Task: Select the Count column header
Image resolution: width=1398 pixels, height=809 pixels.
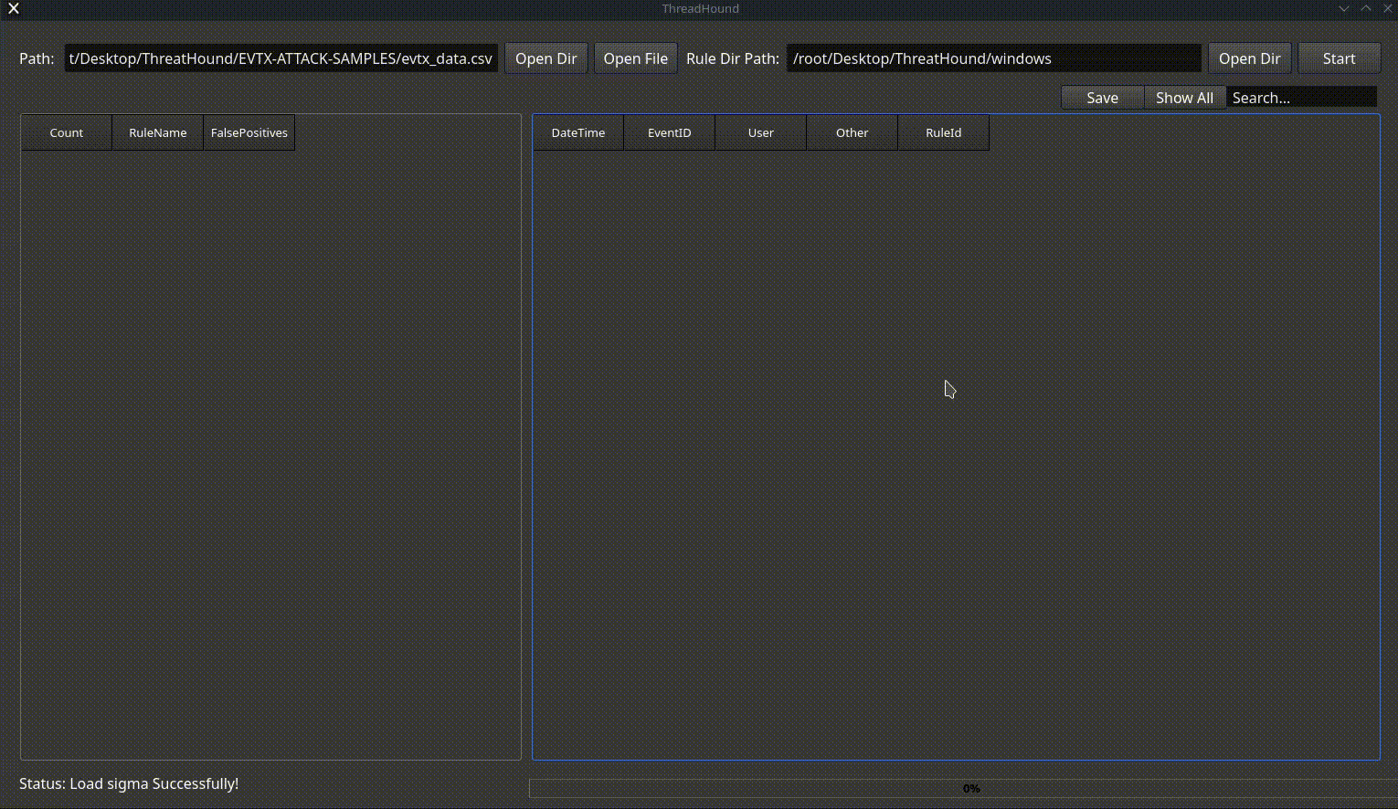Action: 67,132
